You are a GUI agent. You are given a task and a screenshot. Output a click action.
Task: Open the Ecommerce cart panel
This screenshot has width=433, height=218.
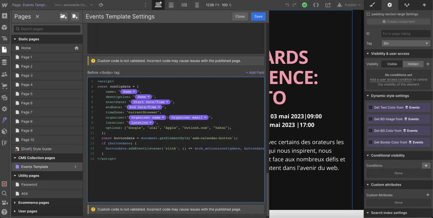coord(4,86)
